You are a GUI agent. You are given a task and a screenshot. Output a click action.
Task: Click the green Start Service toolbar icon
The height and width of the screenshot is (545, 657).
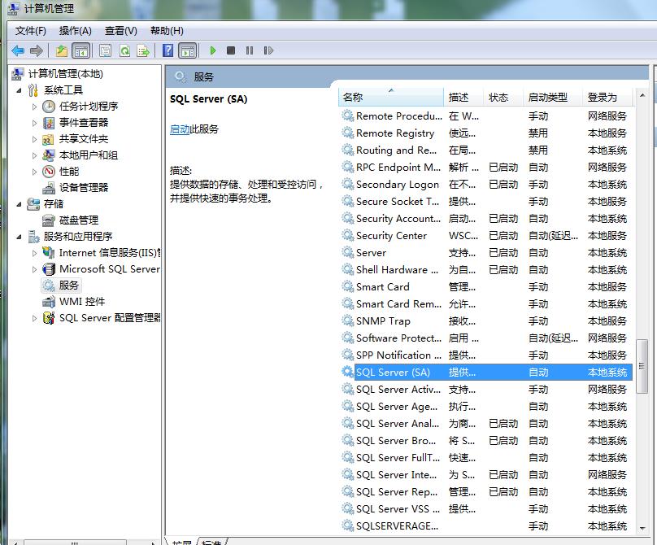point(213,50)
